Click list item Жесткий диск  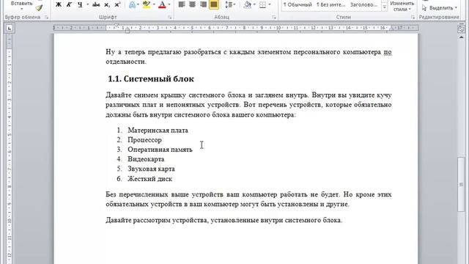click(149, 179)
